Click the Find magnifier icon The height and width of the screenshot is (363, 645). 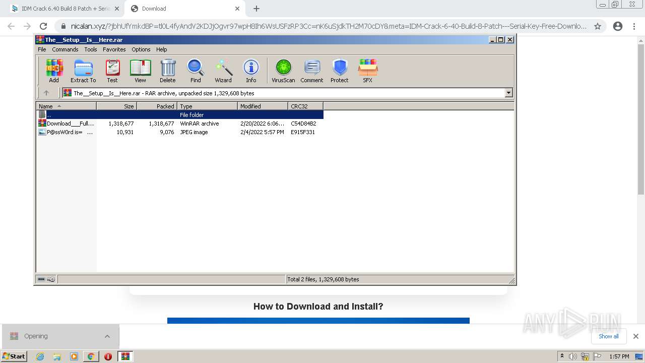196,71
